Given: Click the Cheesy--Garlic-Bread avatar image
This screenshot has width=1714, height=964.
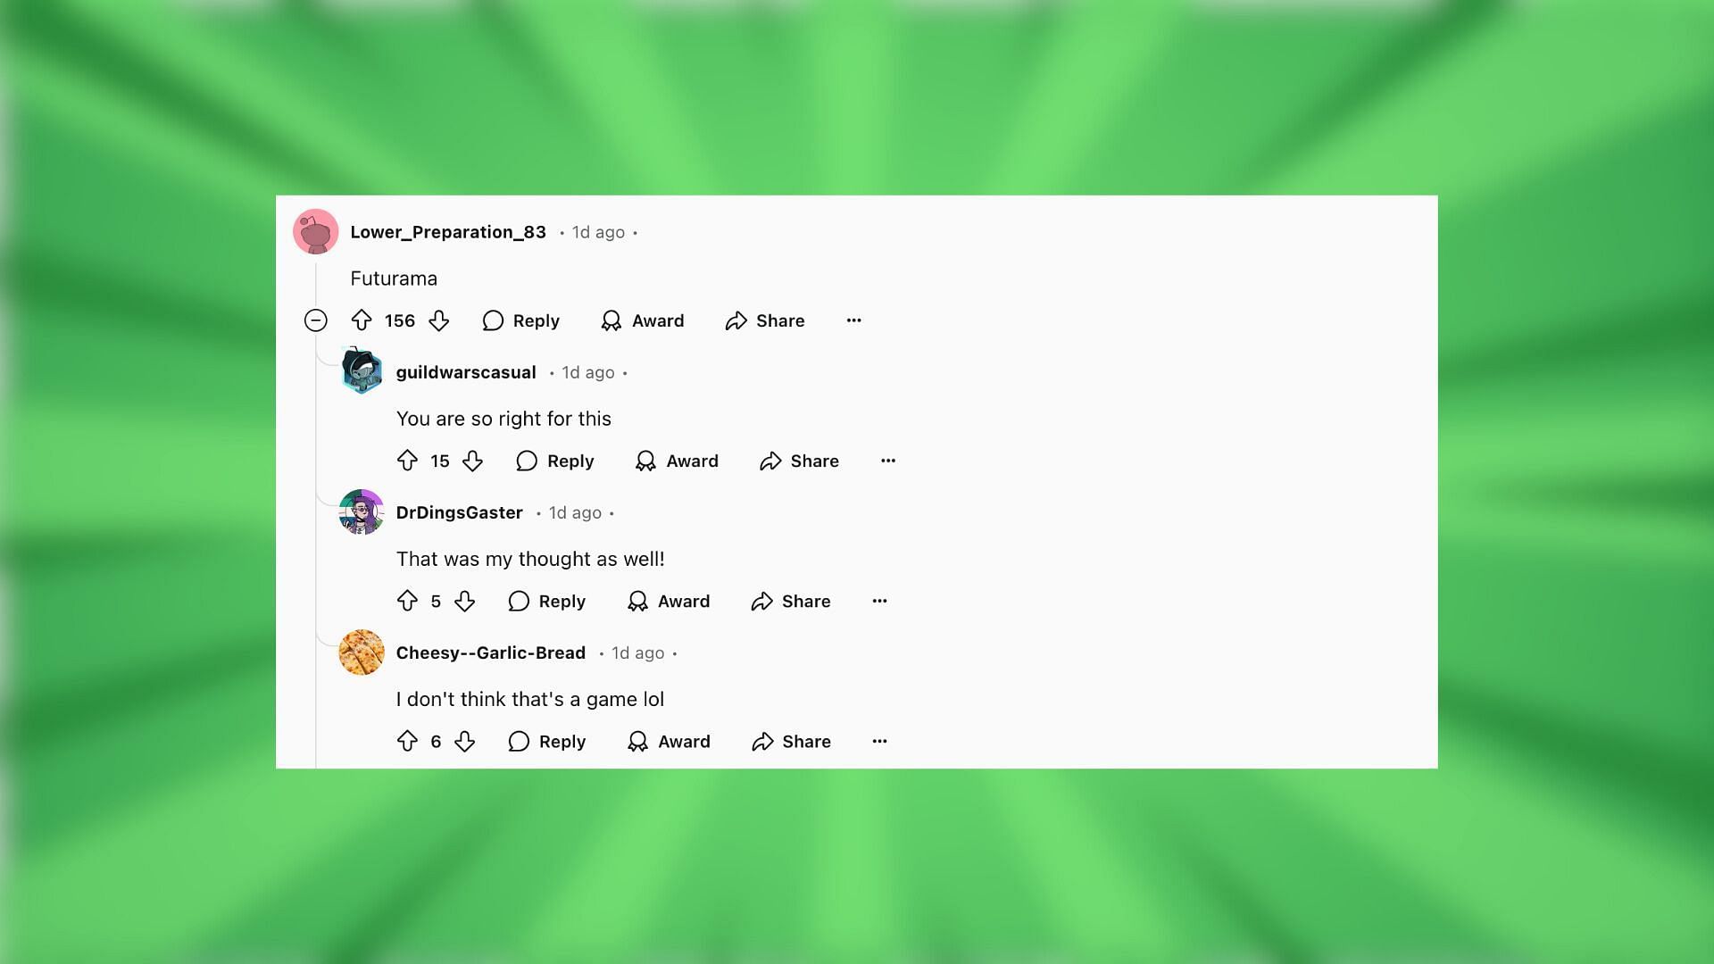Looking at the screenshot, I should [x=362, y=652].
